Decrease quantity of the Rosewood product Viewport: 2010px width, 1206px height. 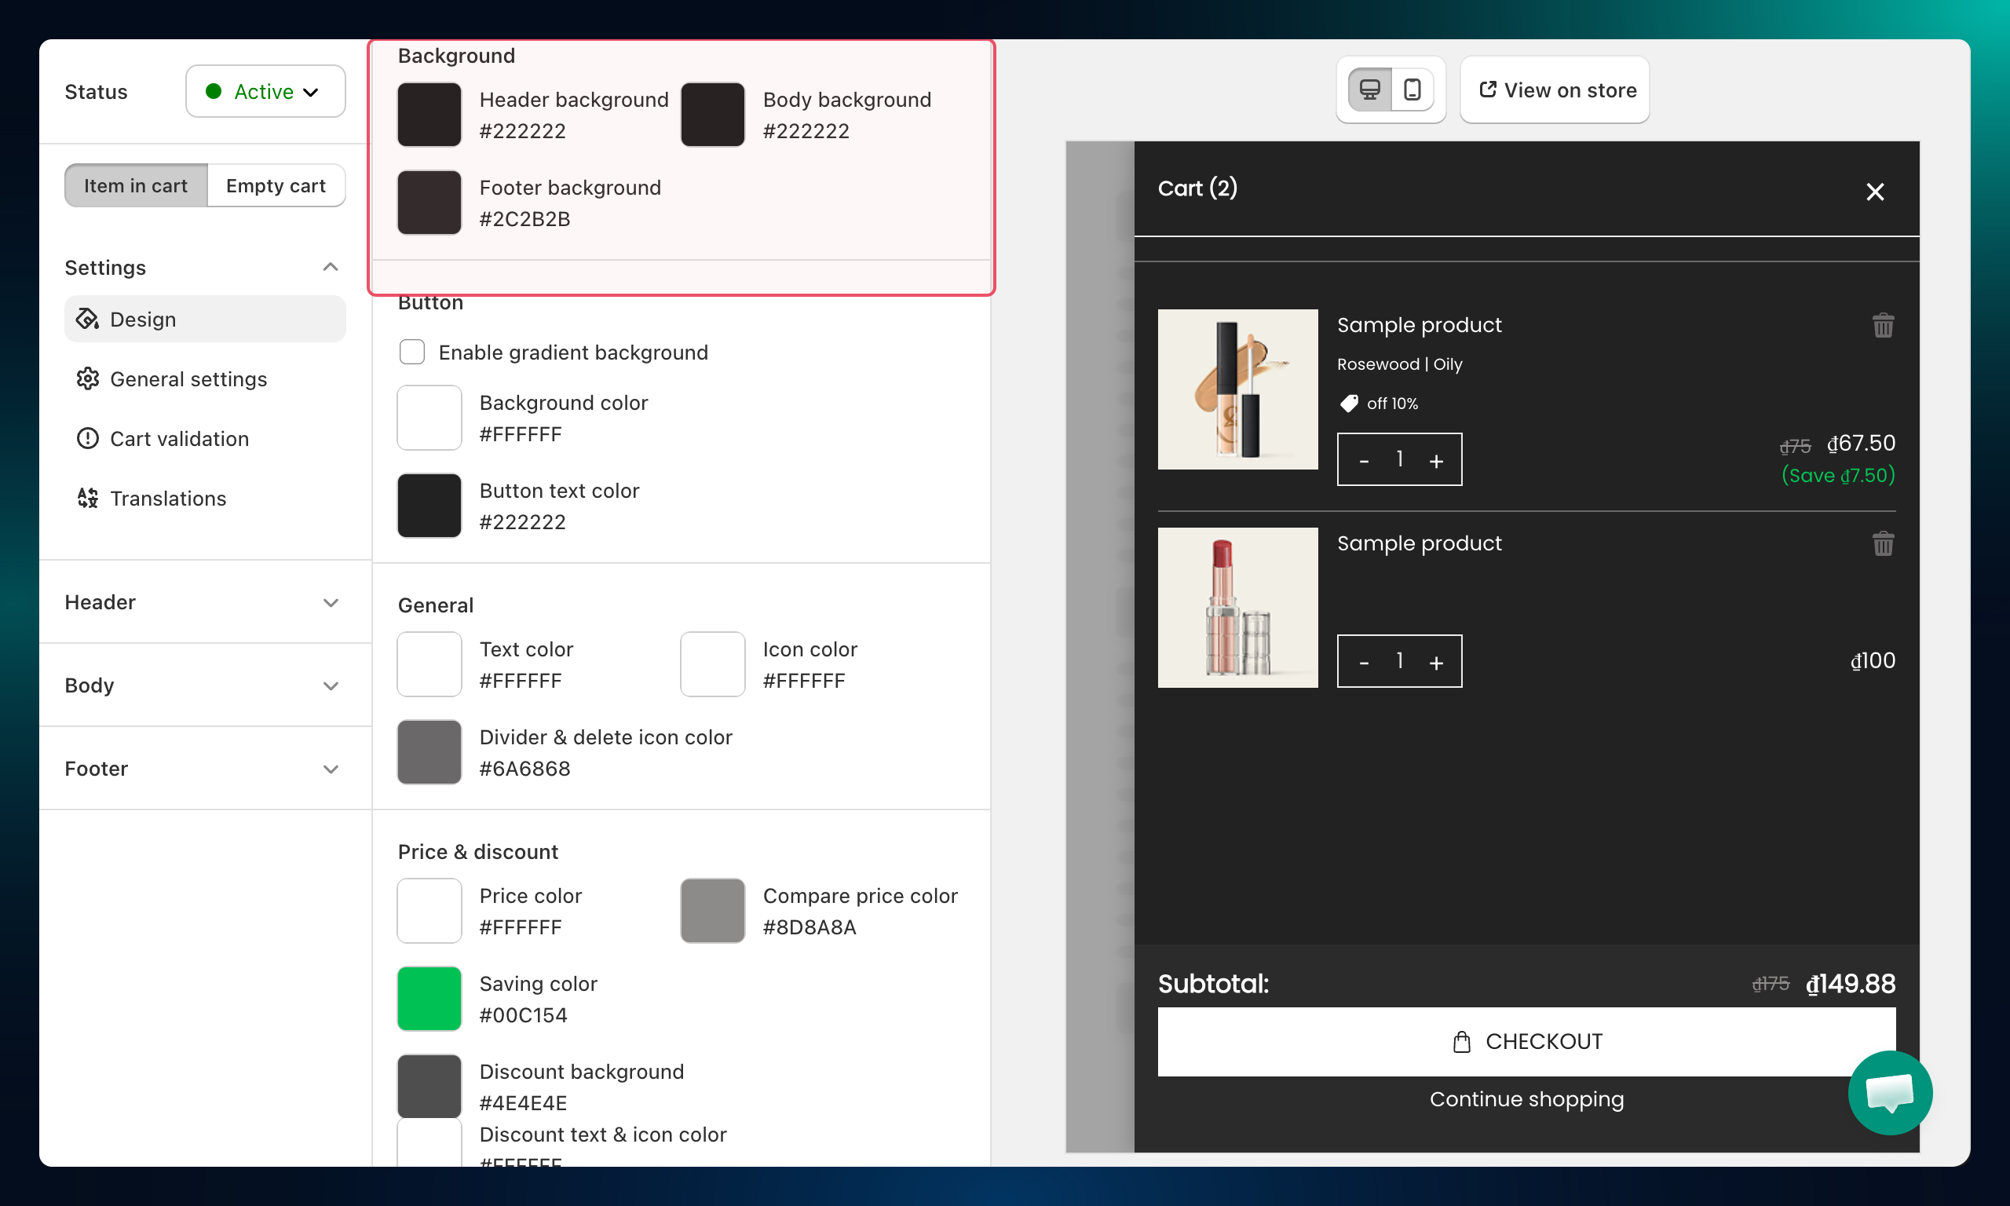pyautogui.click(x=1364, y=460)
